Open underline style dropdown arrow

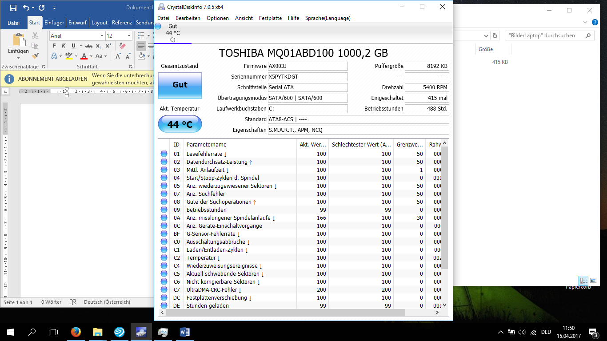(80, 46)
